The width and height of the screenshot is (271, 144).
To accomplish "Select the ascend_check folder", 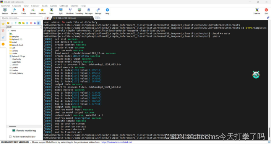I will [x=16, y=45].
